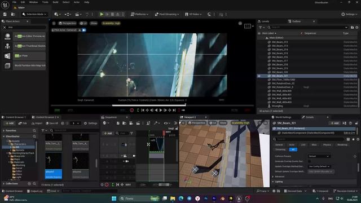The height and width of the screenshot is (203, 361).
Task: Jump to start in viewport playback controls
Action: coord(143,111)
